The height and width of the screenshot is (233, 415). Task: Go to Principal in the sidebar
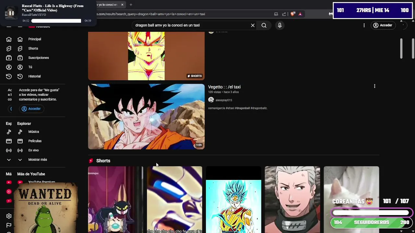pos(35,39)
